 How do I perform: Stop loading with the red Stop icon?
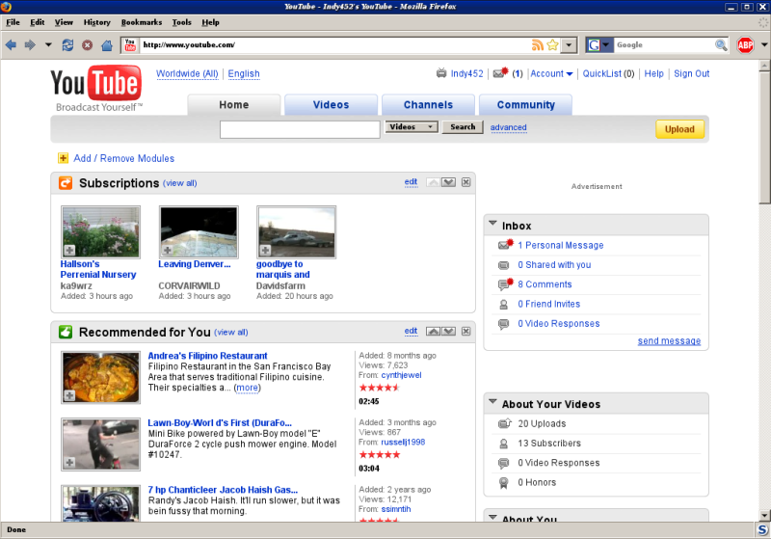coord(87,45)
